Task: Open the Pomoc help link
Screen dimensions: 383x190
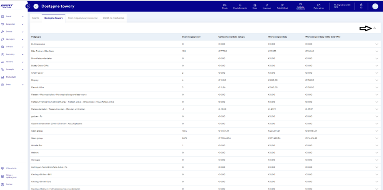Action: (x=9, y=184)
